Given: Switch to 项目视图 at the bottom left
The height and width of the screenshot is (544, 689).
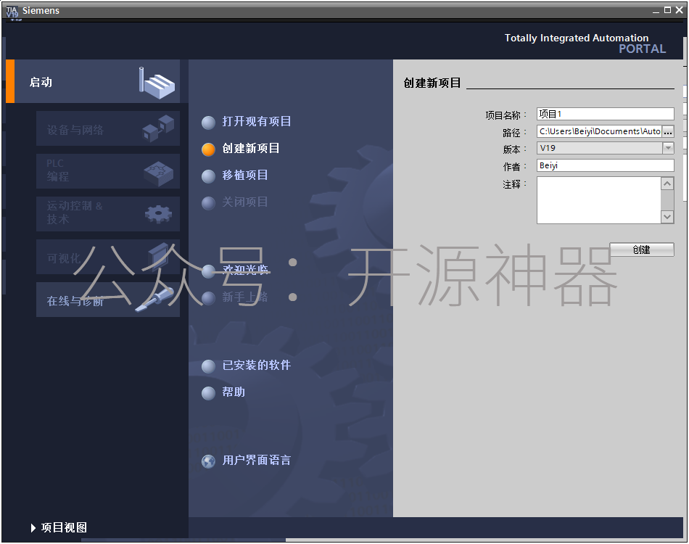Looking at the screenshot, I should point(59,528).
